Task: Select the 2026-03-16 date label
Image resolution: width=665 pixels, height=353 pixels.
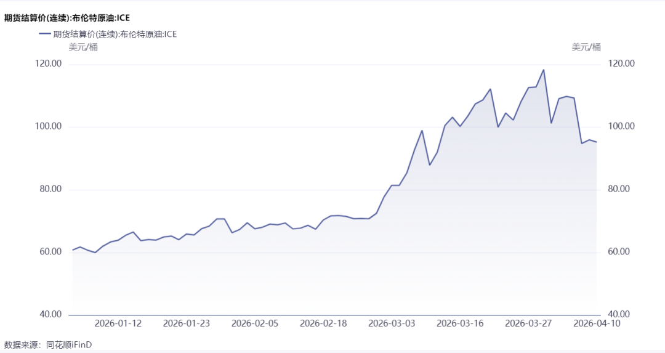Action: pos(460,323)
